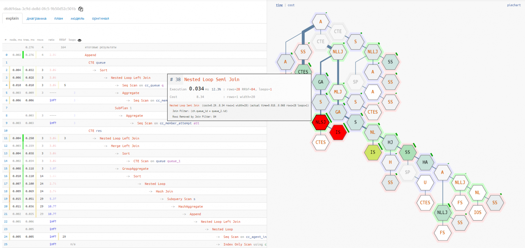Select the HJ hash join hexagon
The width and height of the screenshot is (525, 248).
[390, 142]
